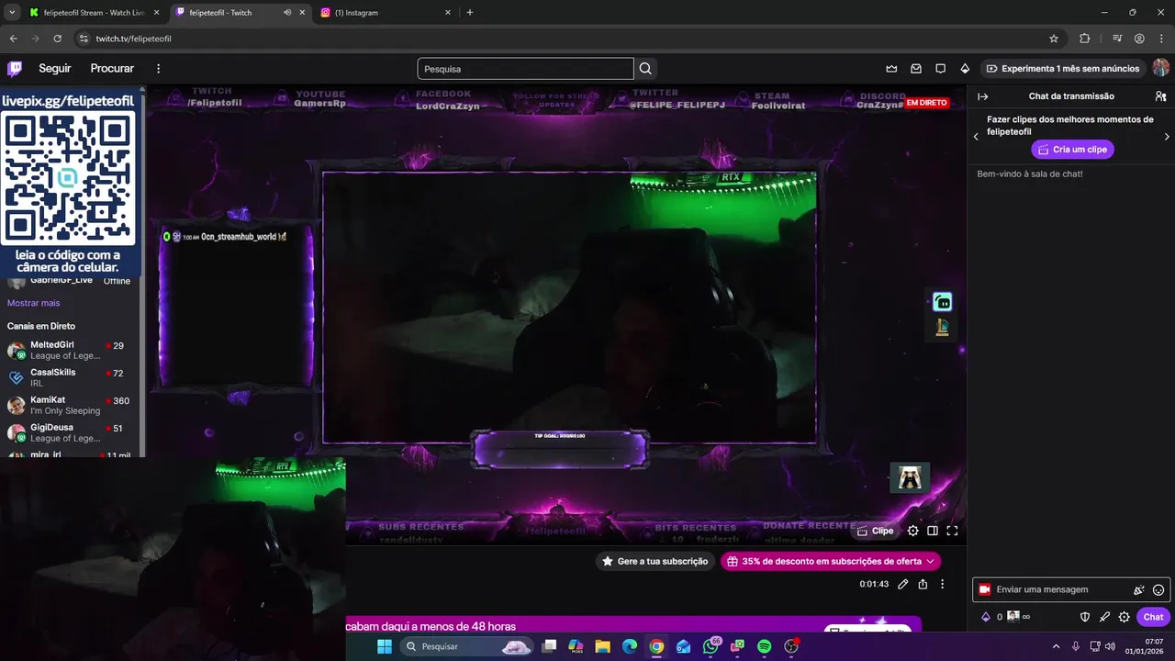Viewport: 1175px width, 661px height.
Task: Click the second extension icon on player edge
Action: click(x=942, y=328)
